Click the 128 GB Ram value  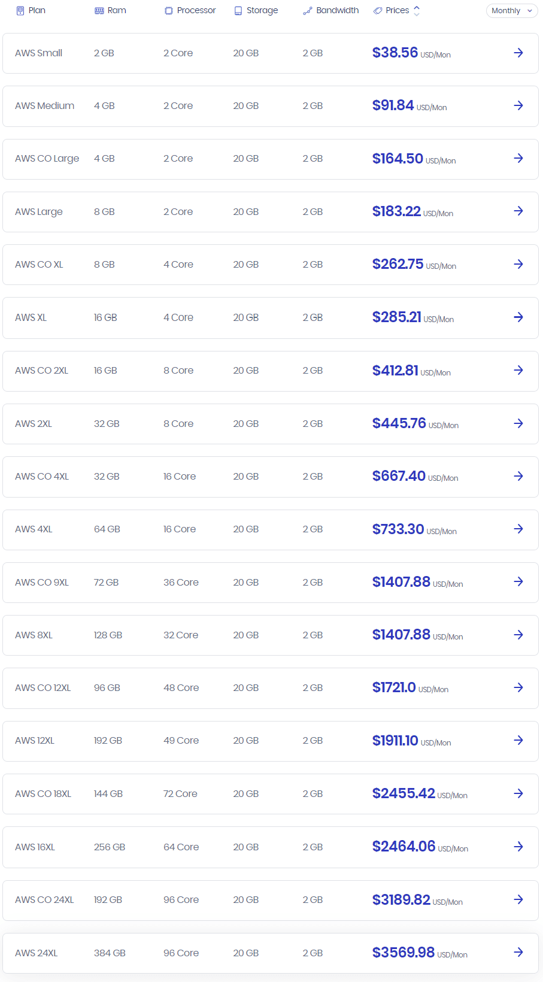[108, 635]
